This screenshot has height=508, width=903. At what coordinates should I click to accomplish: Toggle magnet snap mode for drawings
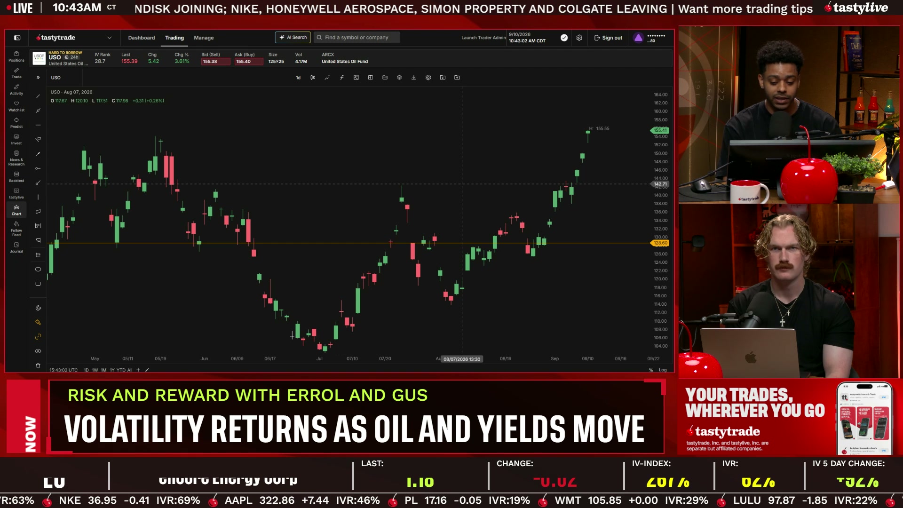(38, 308)
